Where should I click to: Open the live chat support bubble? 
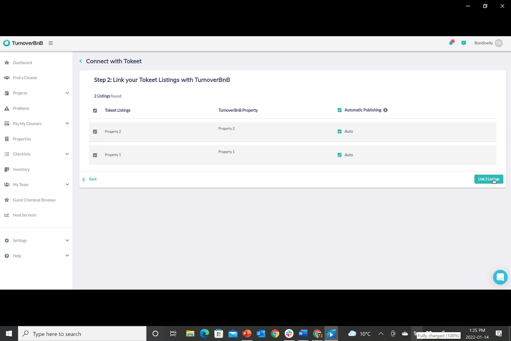[500, 277]
